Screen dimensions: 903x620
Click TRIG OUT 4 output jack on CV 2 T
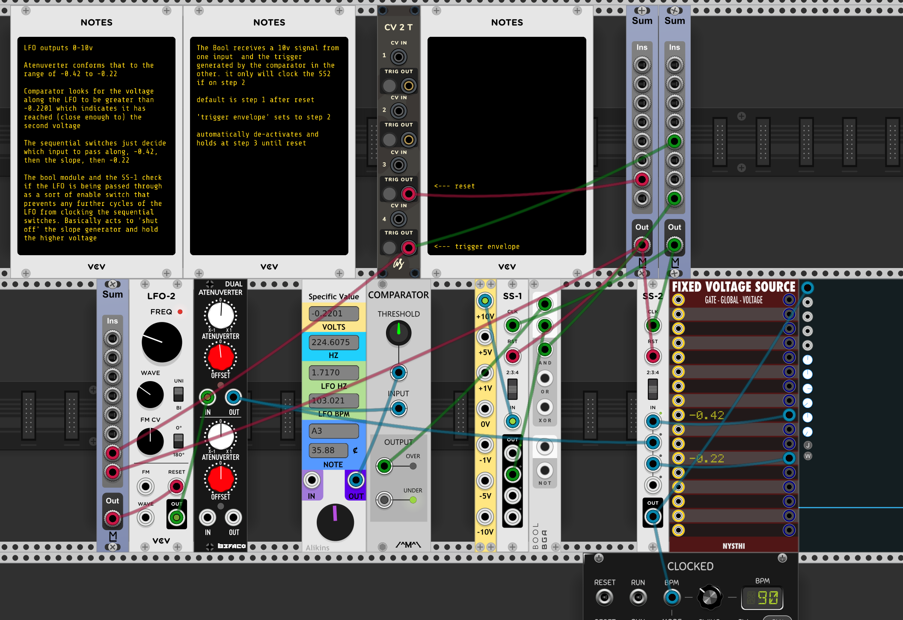(x=409, y=247)
